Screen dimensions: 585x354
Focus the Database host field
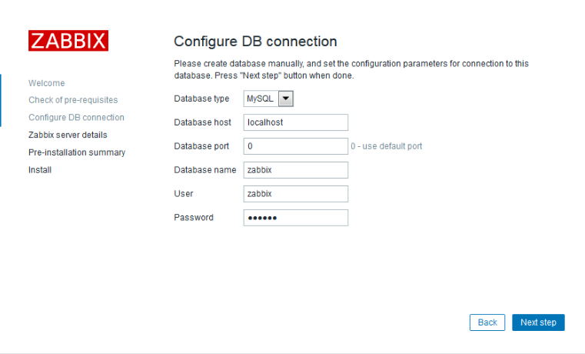296,122
